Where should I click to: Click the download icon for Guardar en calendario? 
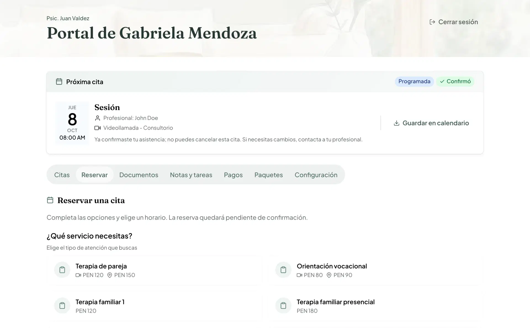tap(396, 123)
